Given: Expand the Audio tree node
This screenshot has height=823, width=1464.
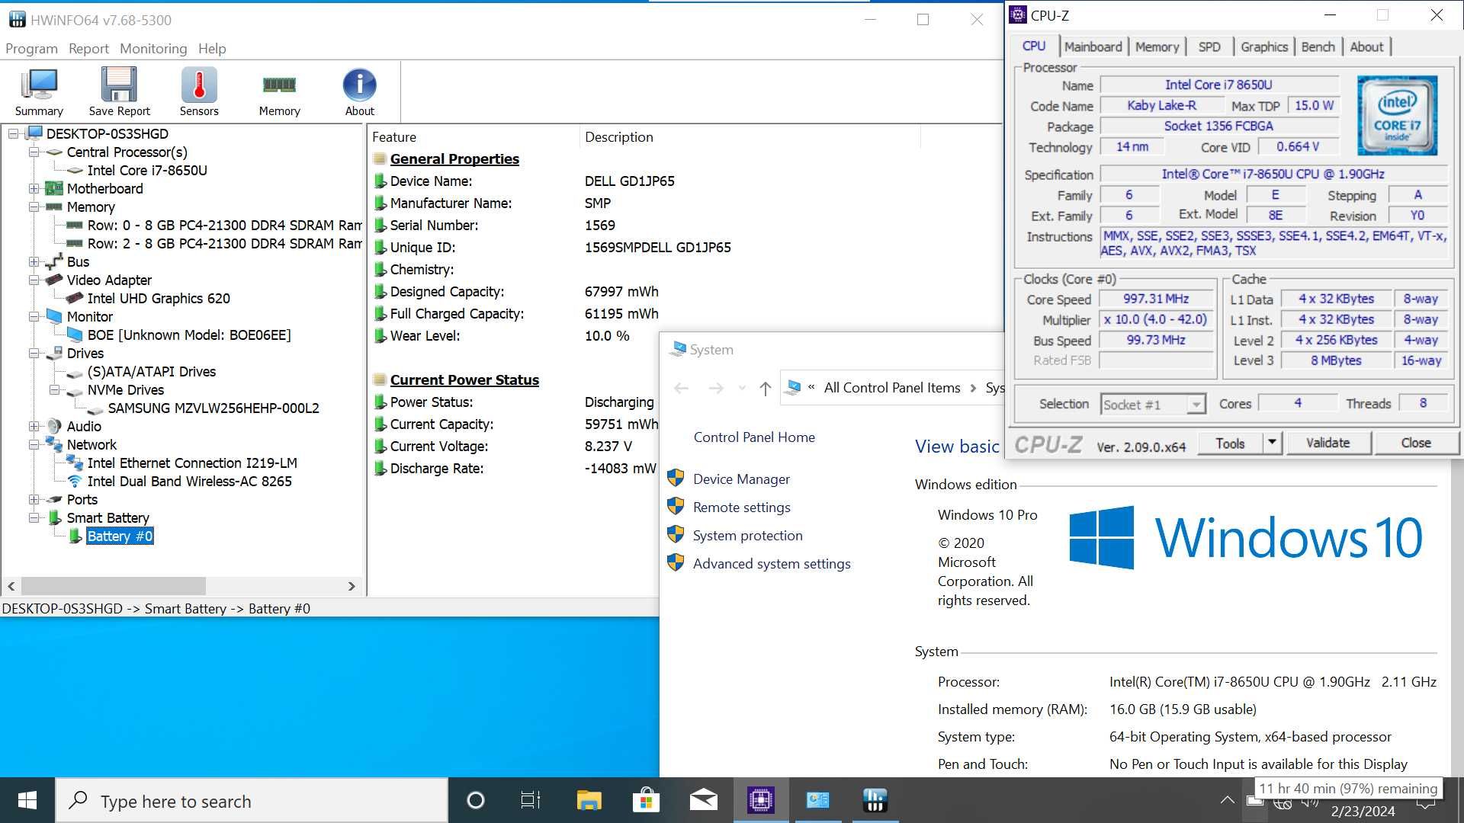Looking at the screenshot, I should point(34,427).
